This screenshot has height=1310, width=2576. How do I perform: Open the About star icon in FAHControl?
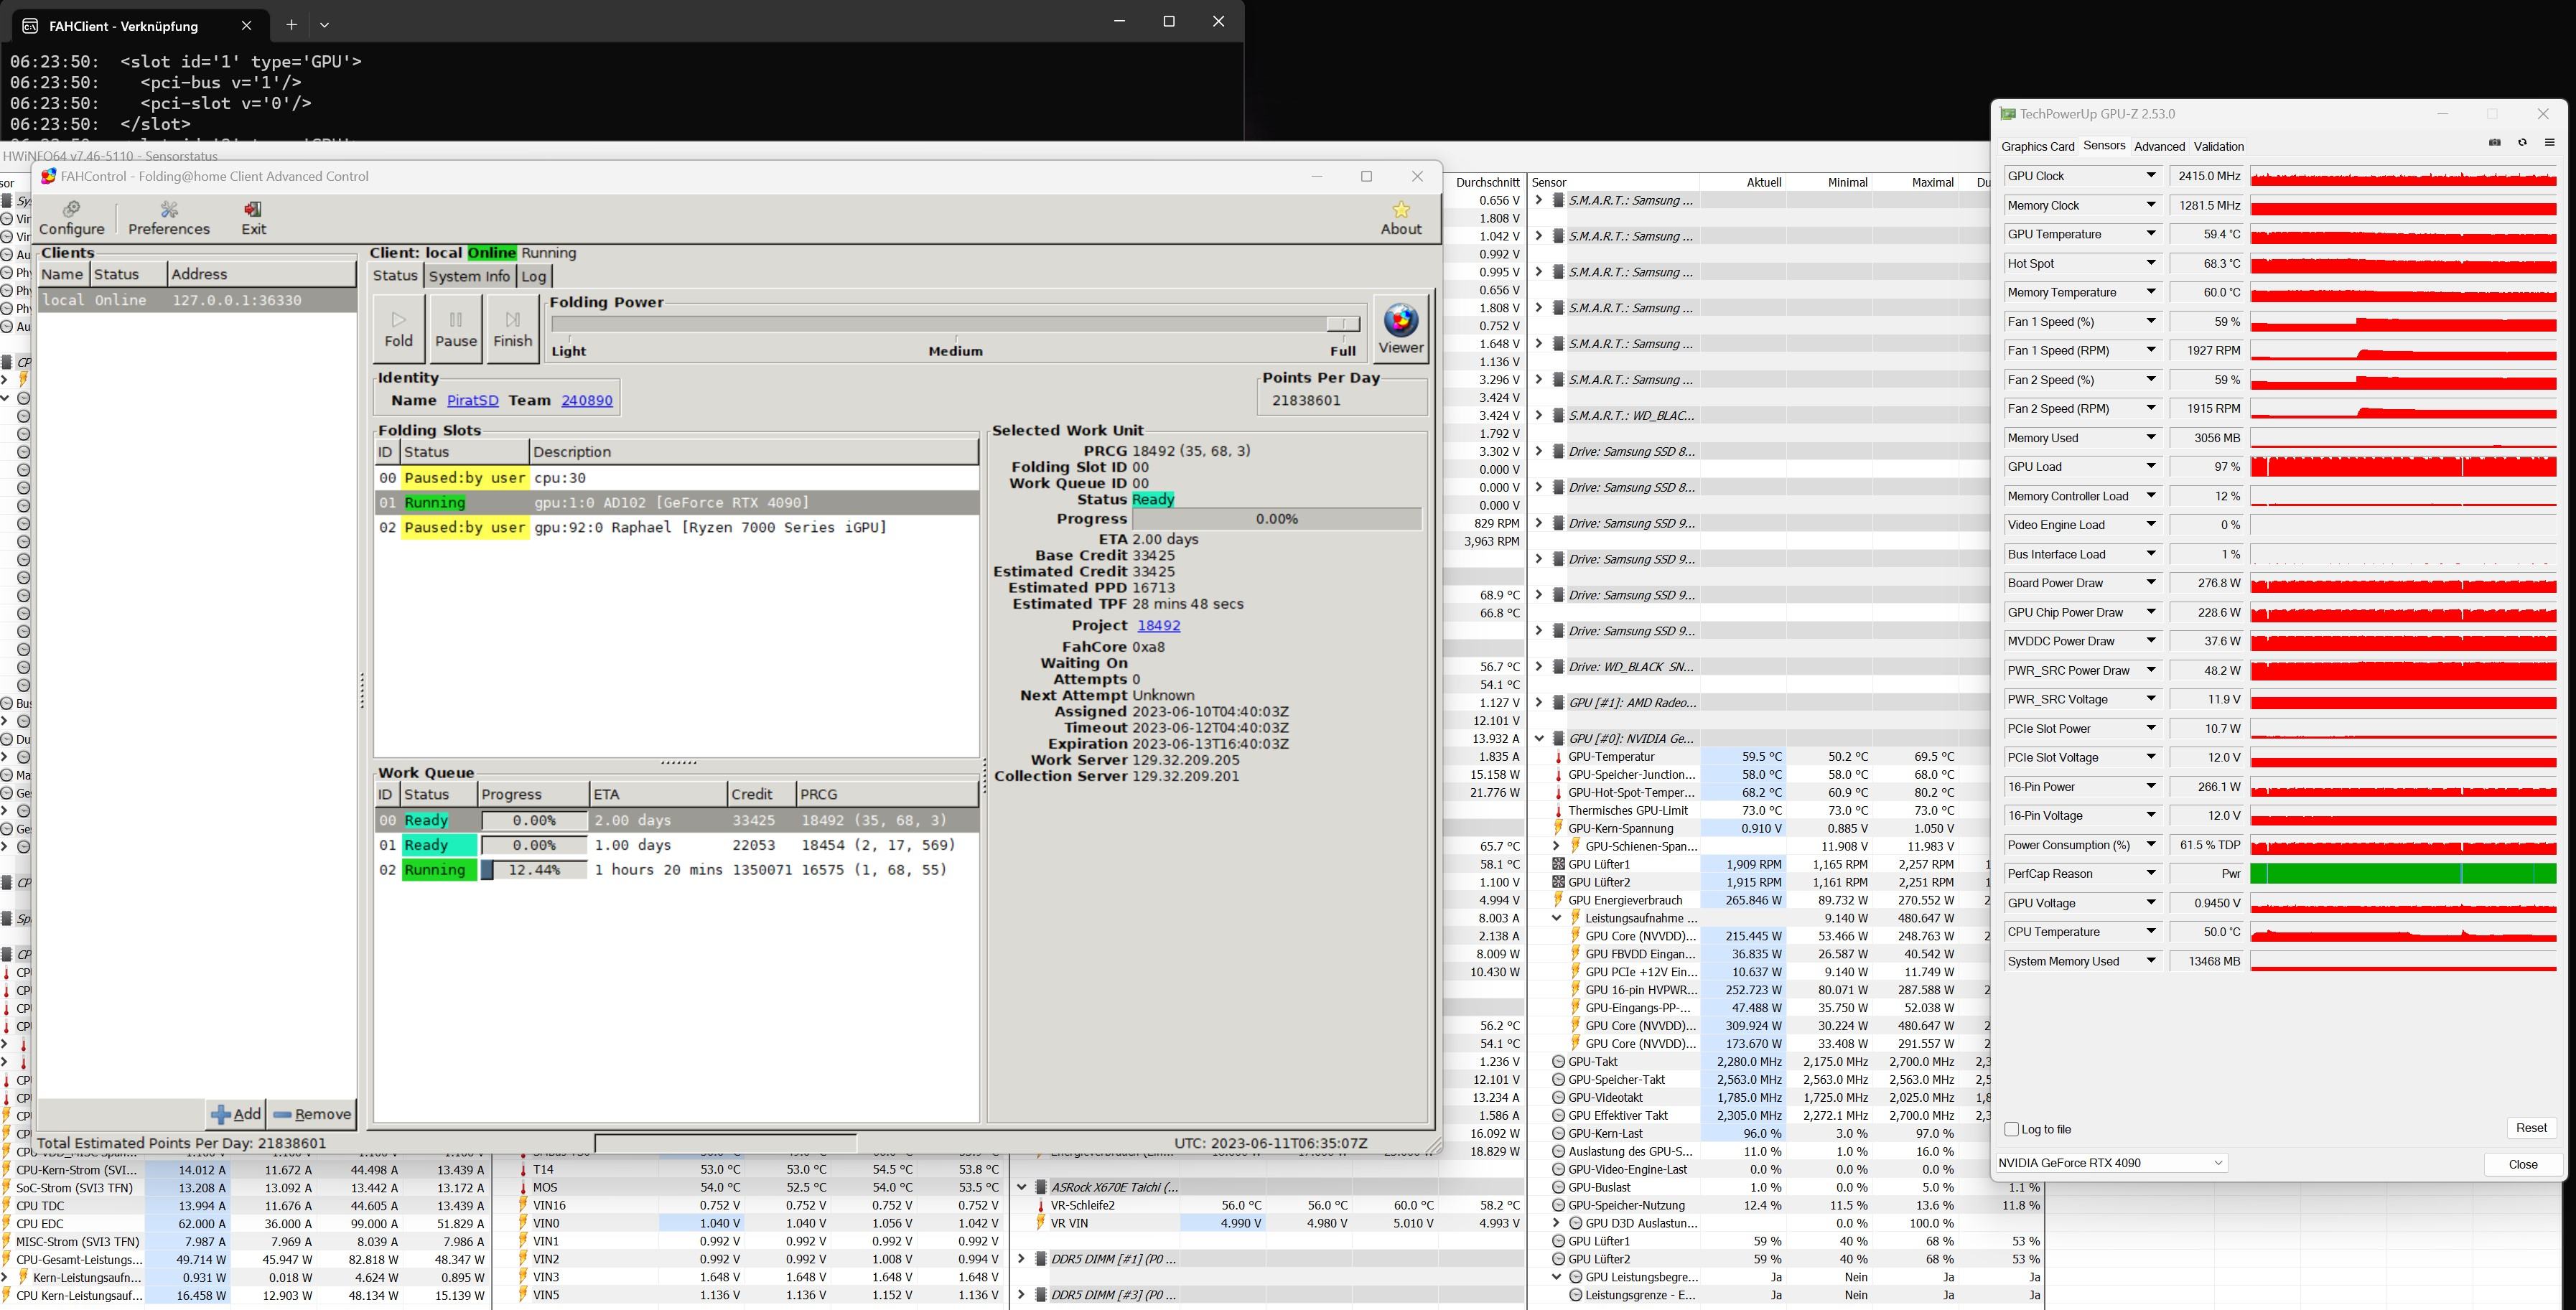1400,217
